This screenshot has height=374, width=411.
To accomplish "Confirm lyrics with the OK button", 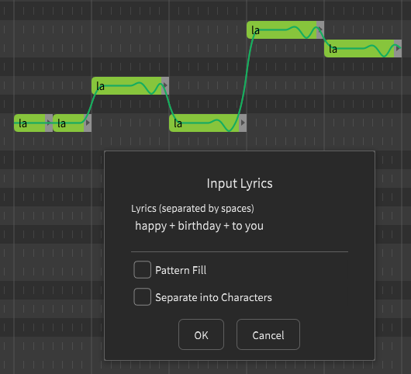I will pos(201,334).
